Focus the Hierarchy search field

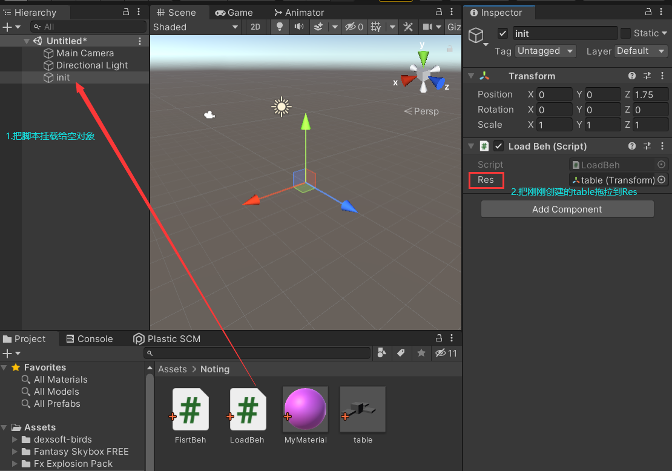(89, 27)
